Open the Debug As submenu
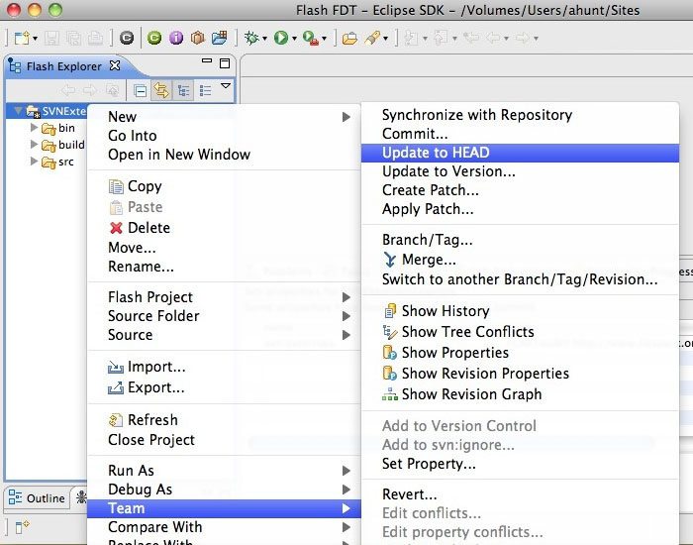Screen dimensions: 693x545 pyautogui.click(x=224, y=490)
